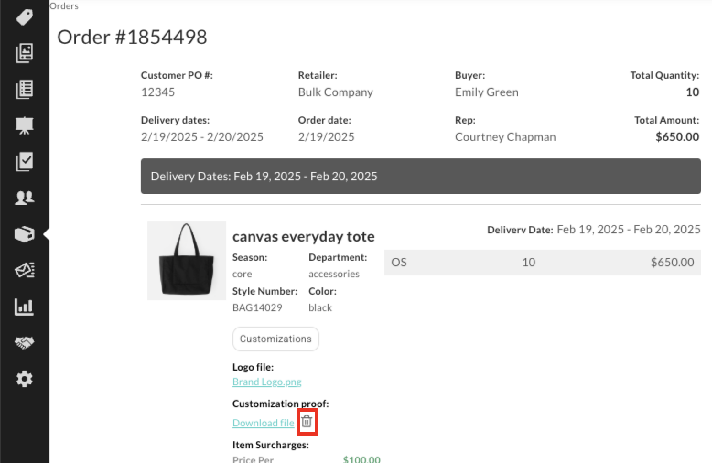
Task: Click the Customizations button
Action: click(275, 339)
